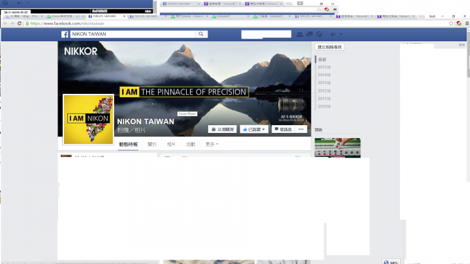The width and height of the screenshot is (470, 264).
Task: Open the notifications globe icon
Action: [x=319, y=35]
